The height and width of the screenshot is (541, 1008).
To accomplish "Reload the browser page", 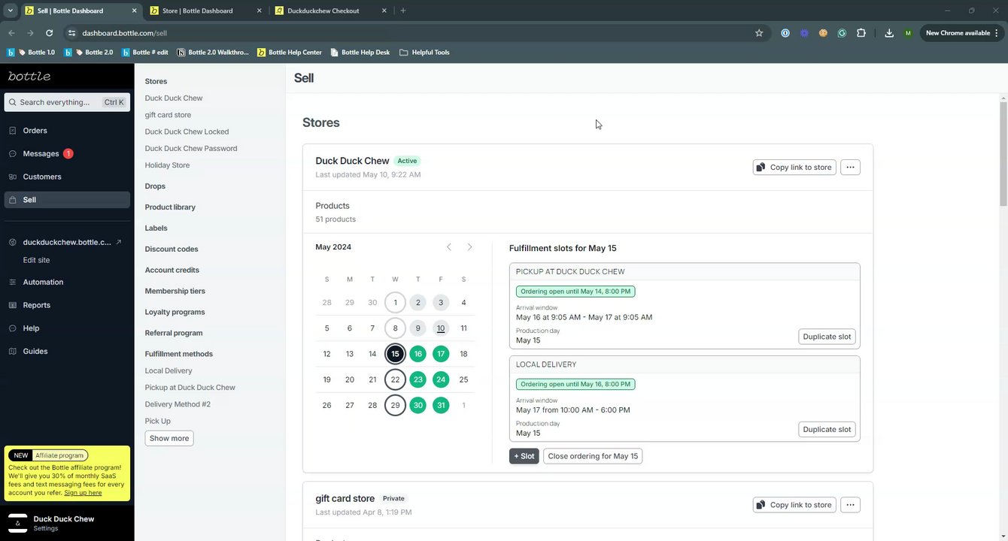I will tap(49, 33).
